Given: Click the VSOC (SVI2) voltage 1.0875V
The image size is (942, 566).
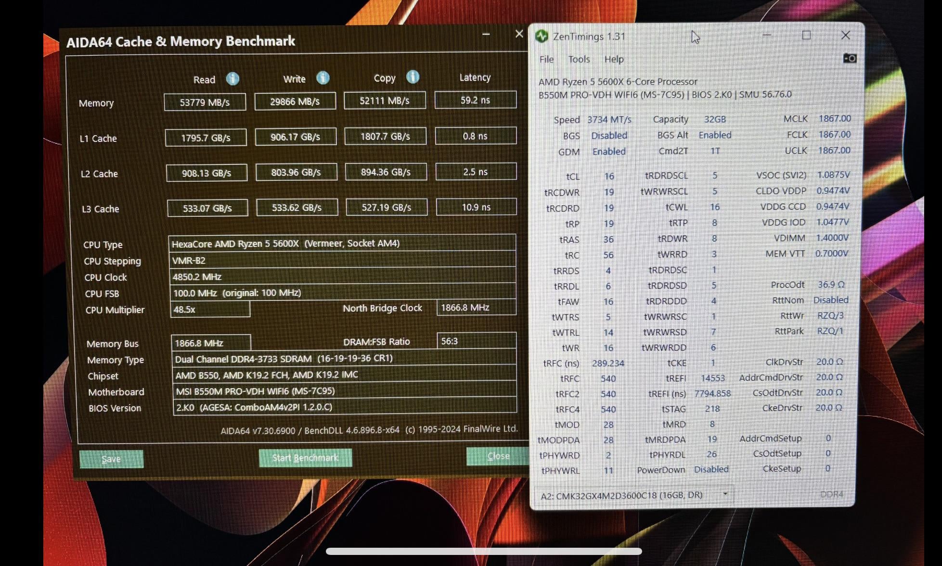Looking at the screenshot, I should (833, 175).
